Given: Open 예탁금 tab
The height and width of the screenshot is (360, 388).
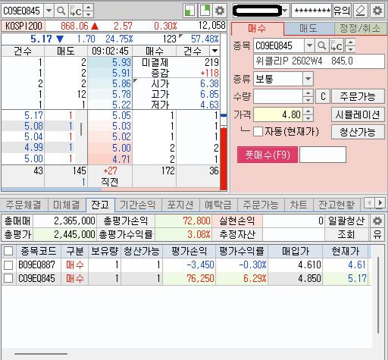Looking at the screenshot, I should [x=218, y=205].
